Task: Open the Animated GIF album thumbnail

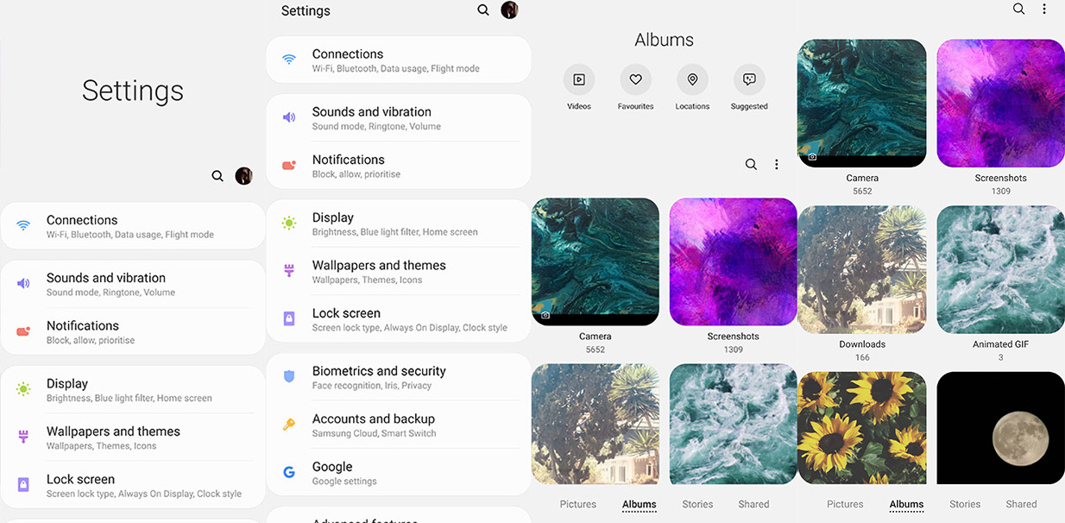Action: tap(1000, 269)
